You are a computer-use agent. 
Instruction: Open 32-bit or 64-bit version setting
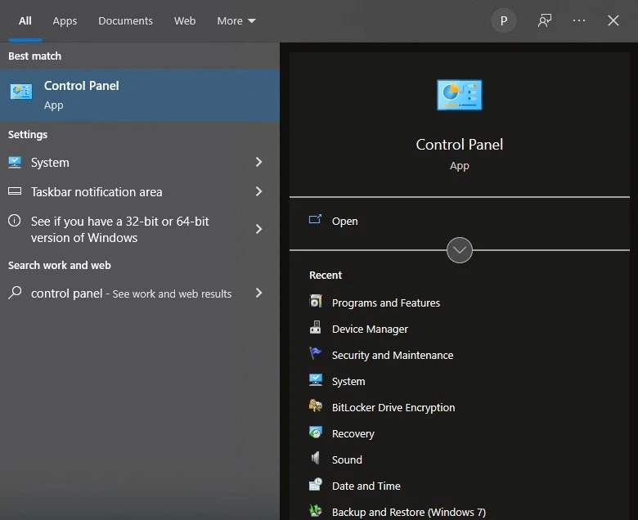pyautogui.click(x=119, y=230)
